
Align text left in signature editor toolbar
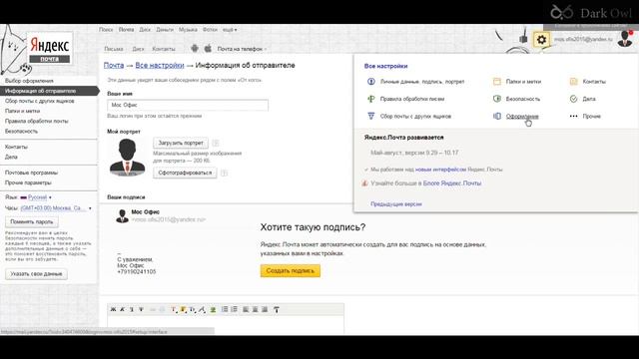tap(246, 310)
